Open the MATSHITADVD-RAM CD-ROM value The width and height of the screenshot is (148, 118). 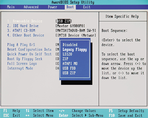[x=76, y=31]
